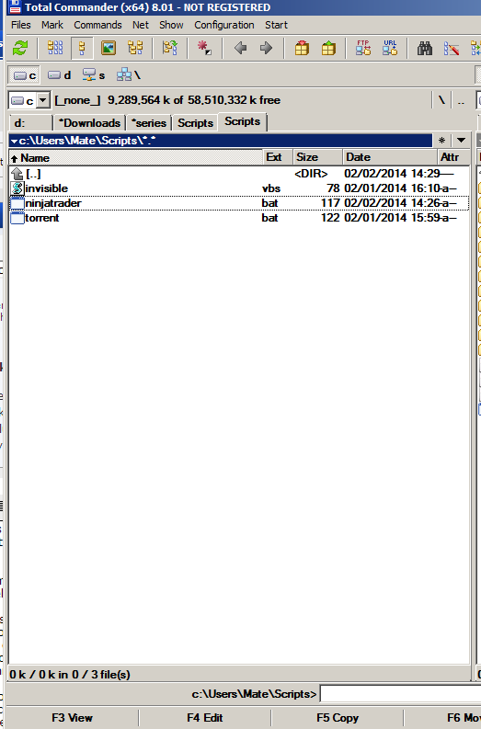
Task: Click the F3 View button
Action: (72, 718)
